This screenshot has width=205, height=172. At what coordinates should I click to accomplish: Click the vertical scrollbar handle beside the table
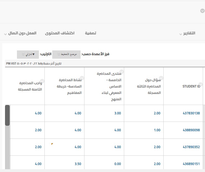[x=7, y=115]
